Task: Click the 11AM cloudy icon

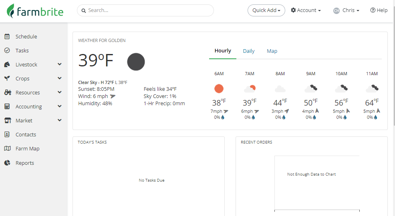Action: point(372,88)
